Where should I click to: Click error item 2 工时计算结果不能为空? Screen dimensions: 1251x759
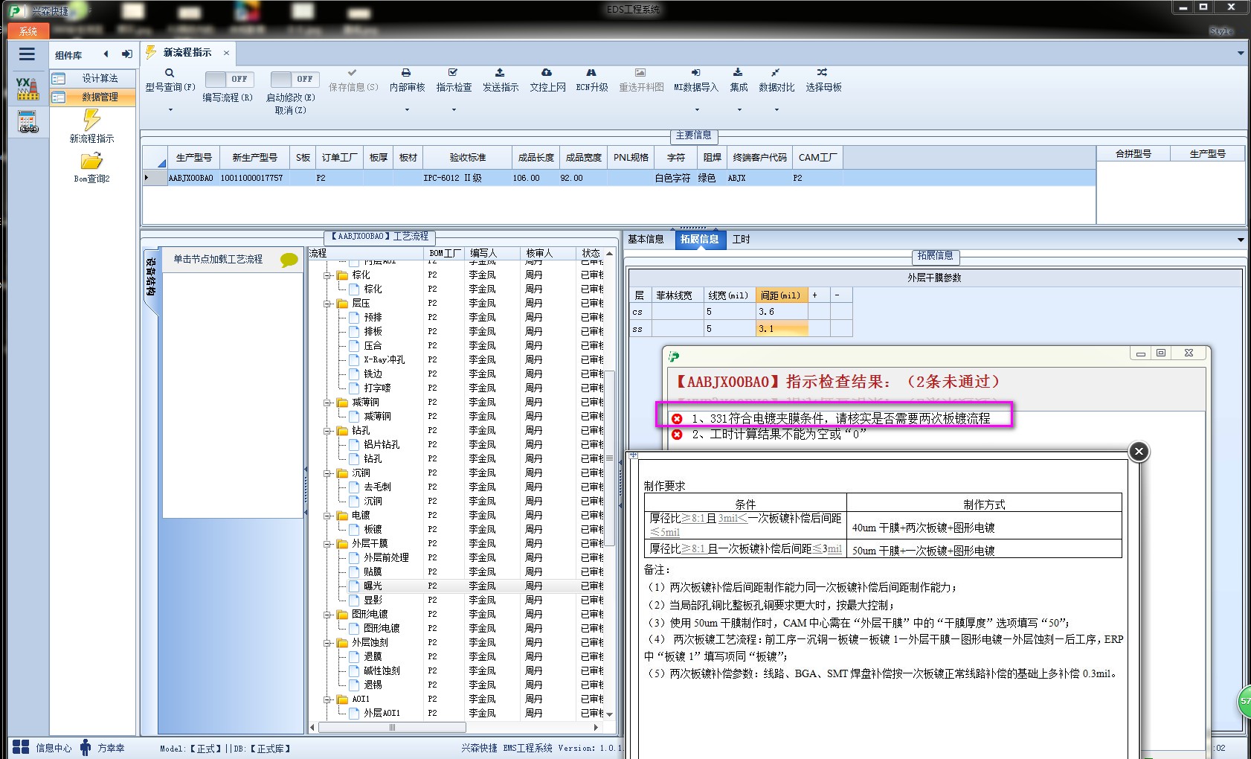(x=770, y=434)
